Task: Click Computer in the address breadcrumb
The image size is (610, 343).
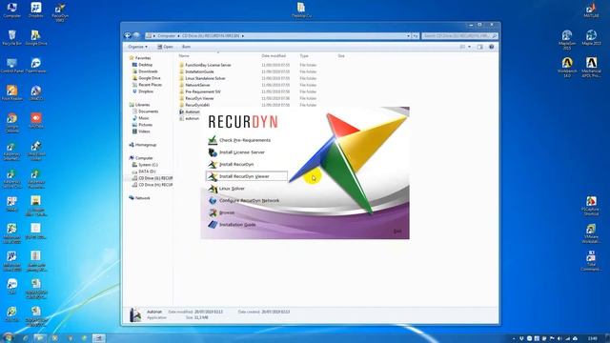Action: (167, 36)
